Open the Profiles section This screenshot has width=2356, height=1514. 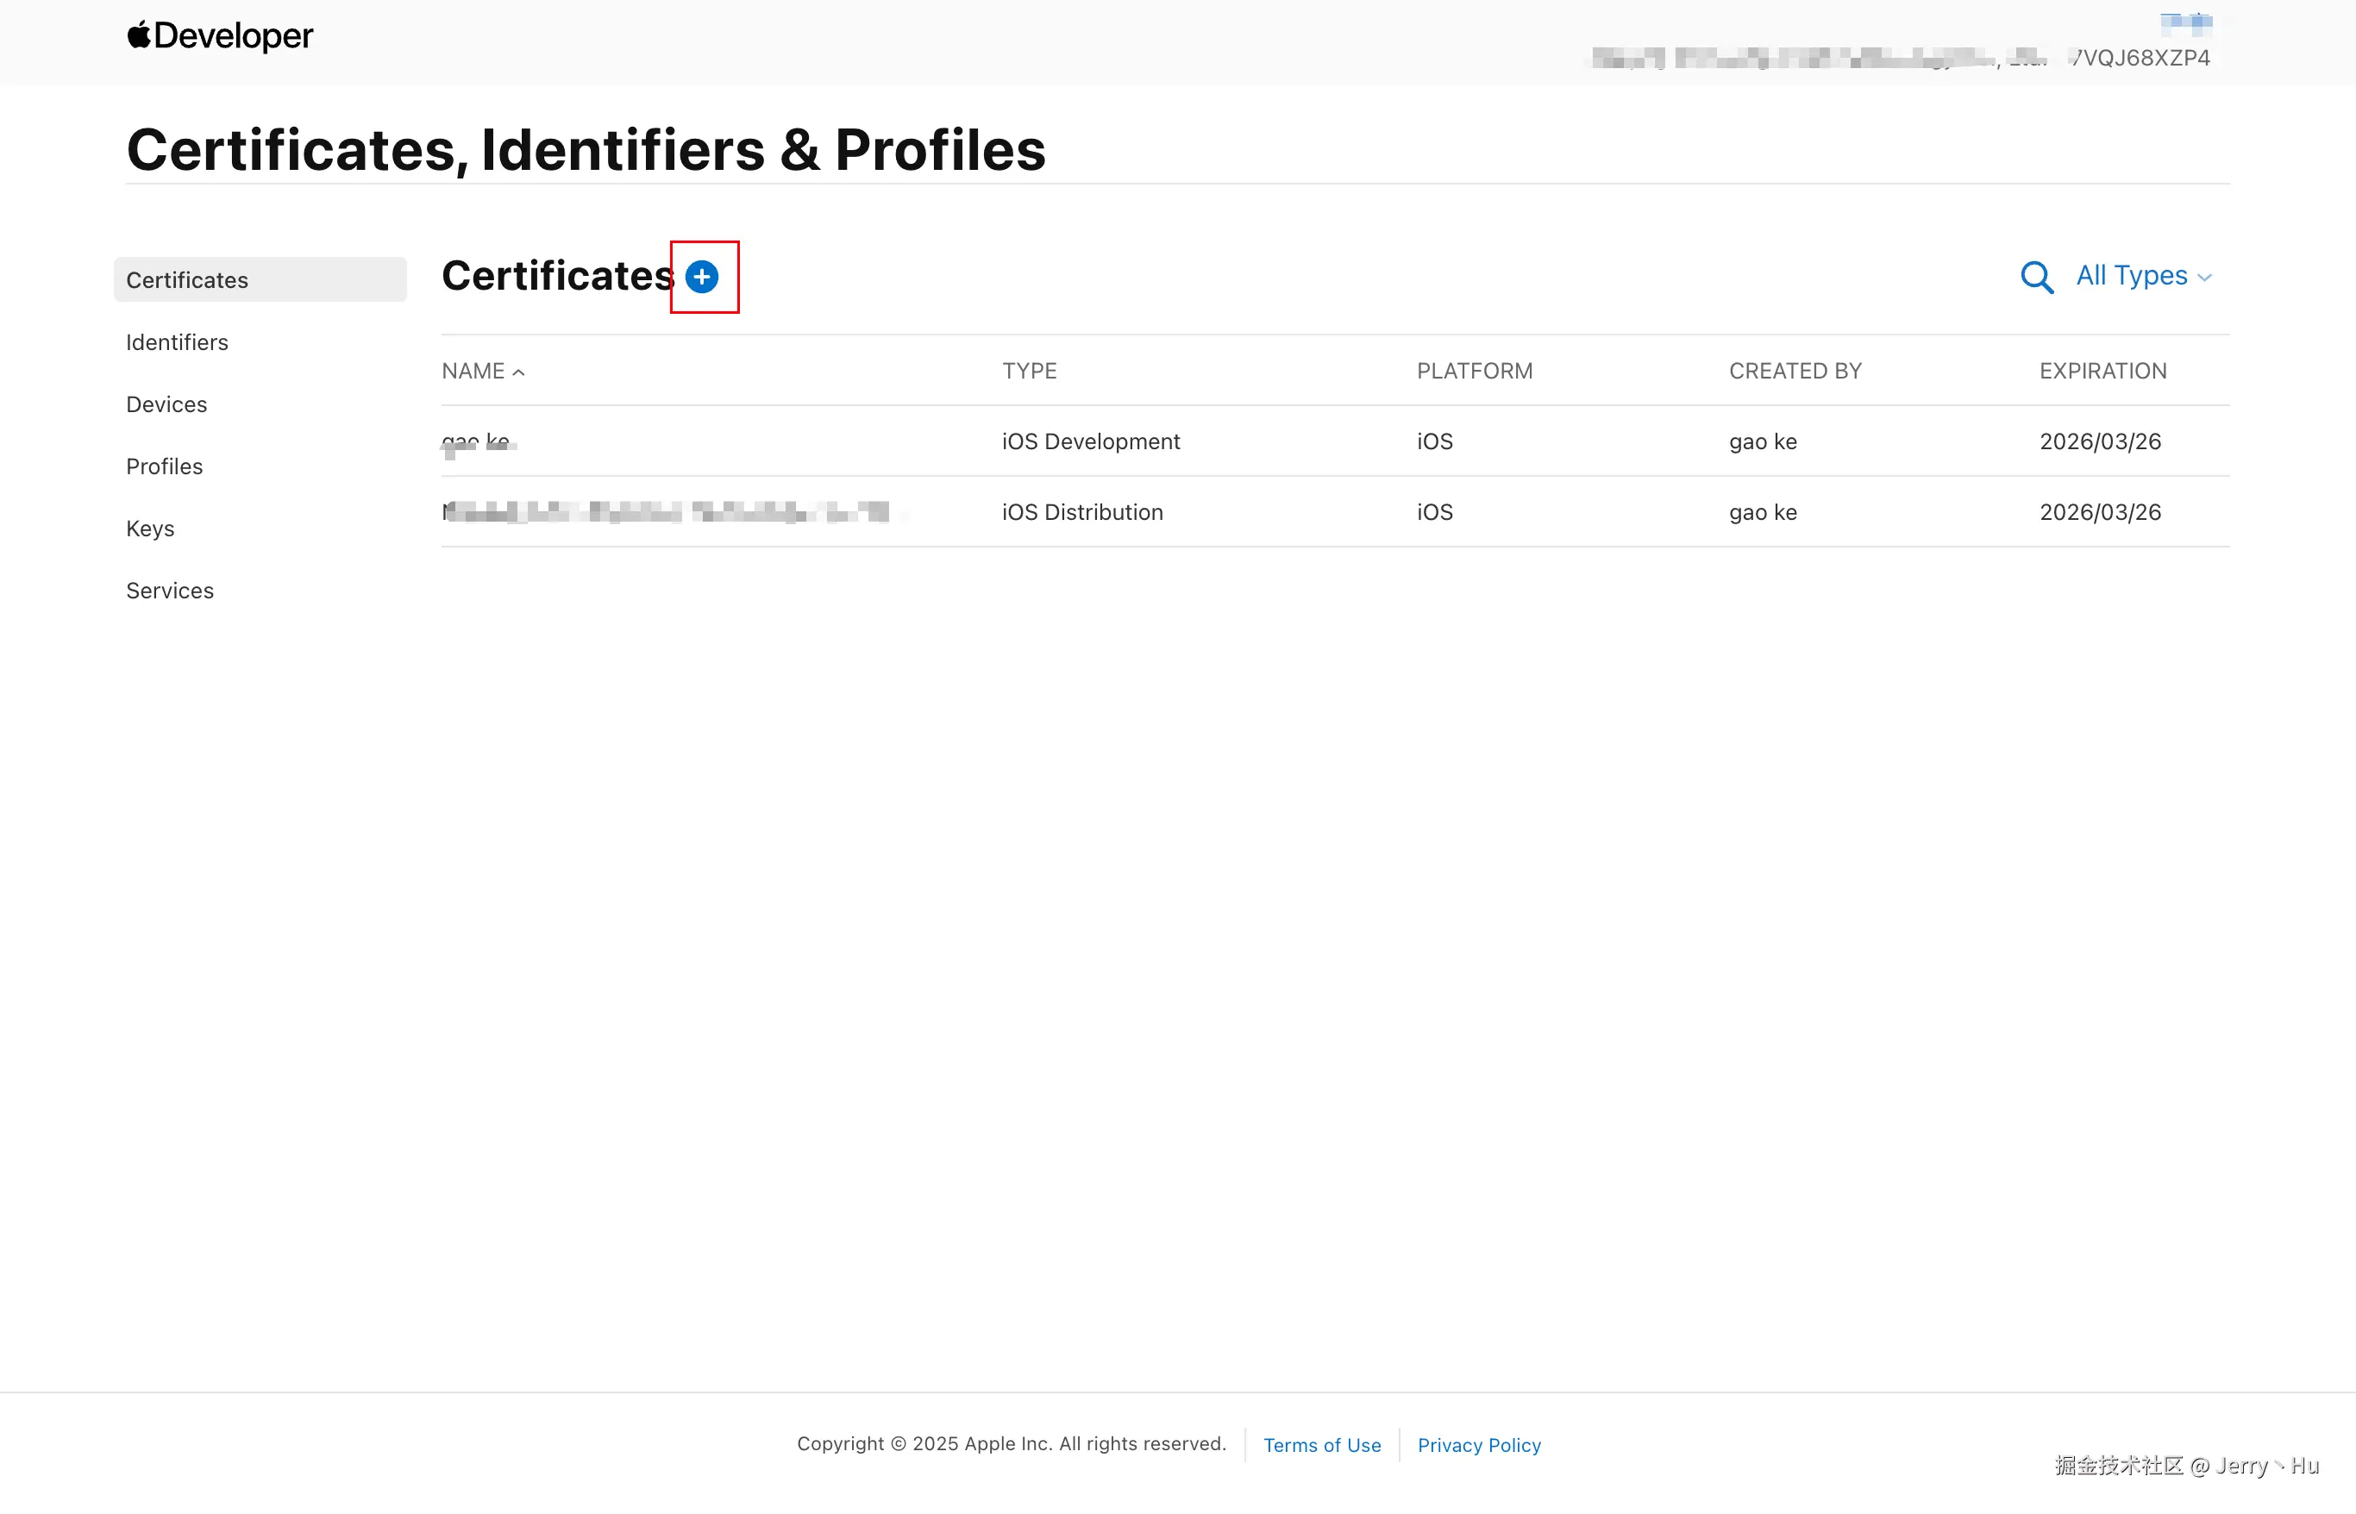point(164,466)
